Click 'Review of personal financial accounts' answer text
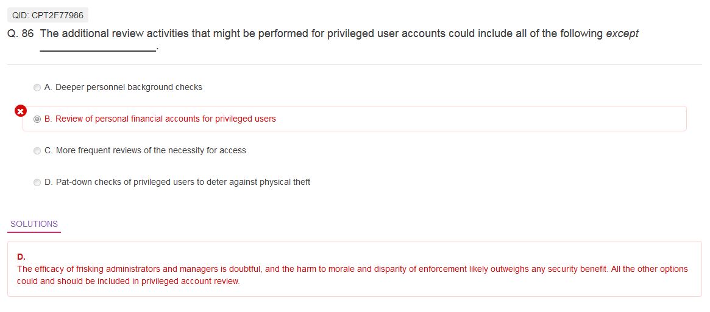 [x=165, y=119]
